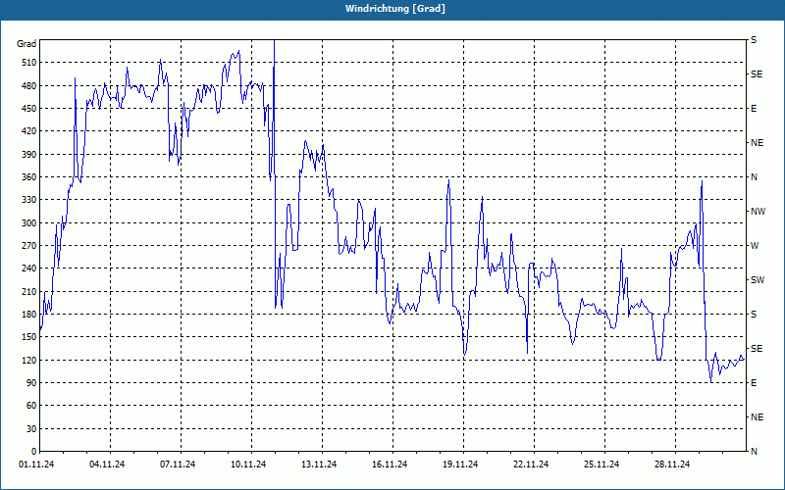Viewport: 785px width, 490px height.
Task: Select the y-axis value 150
Action: pos(29,337)
